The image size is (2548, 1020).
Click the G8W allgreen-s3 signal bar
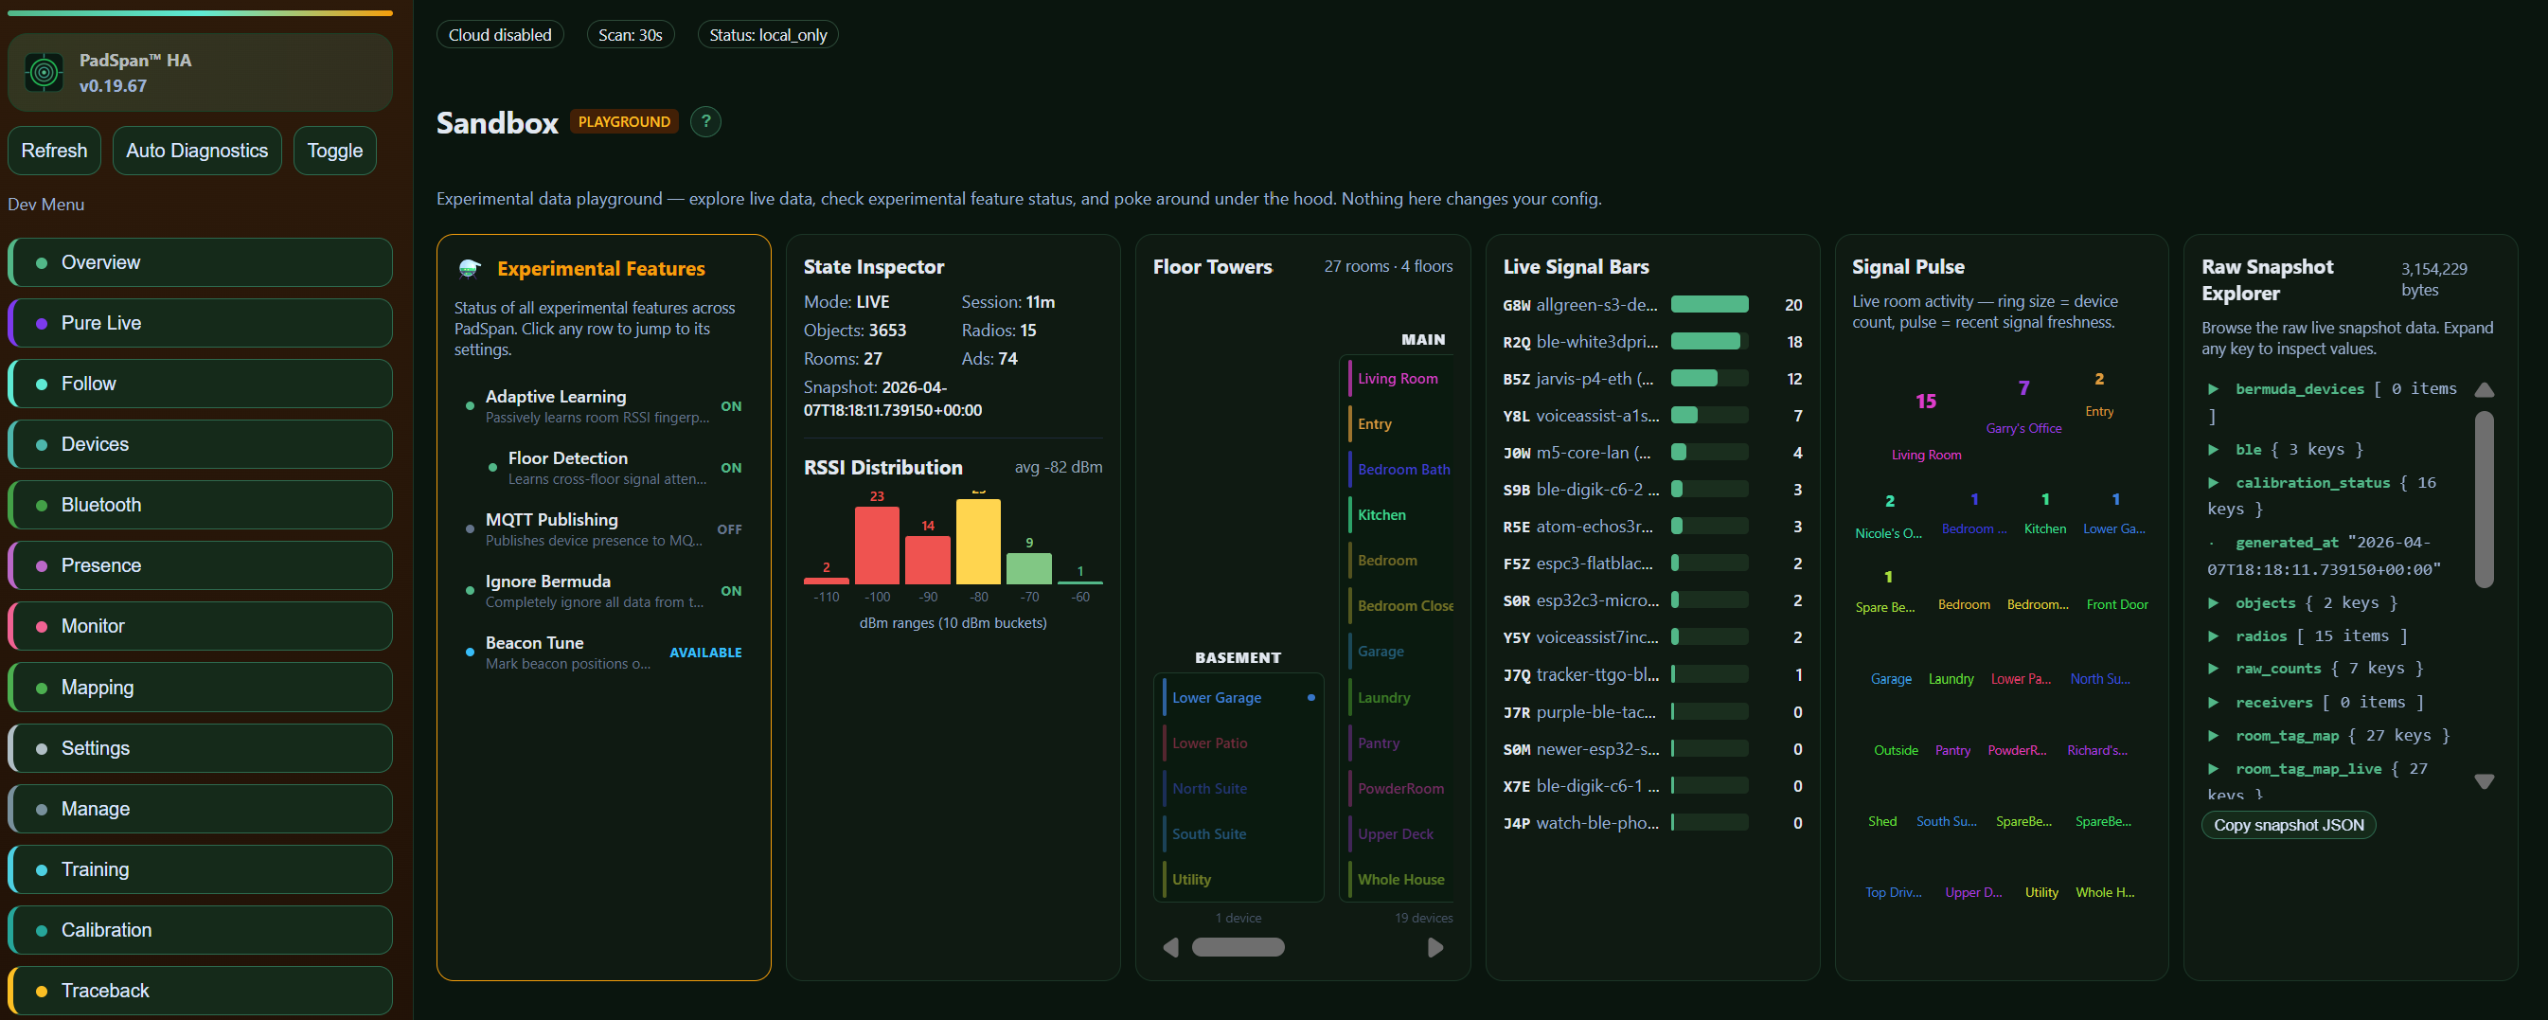(x=1709, y=305)
